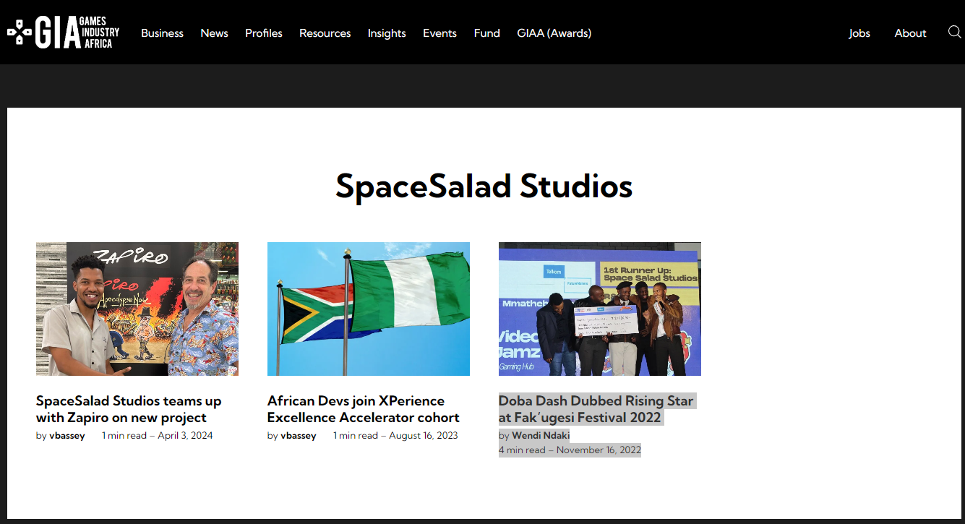
Task: Click the South Africa and Nigeria flags thumbnail
Action: pos(368,309)
